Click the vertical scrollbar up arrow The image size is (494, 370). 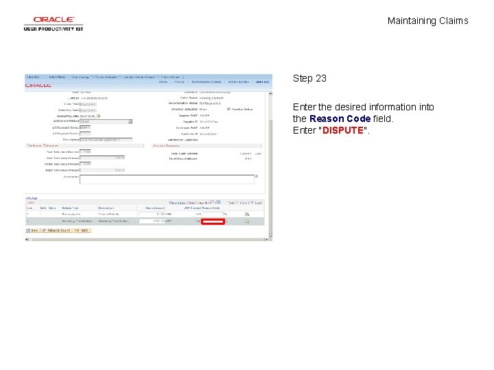click(270, 94)
